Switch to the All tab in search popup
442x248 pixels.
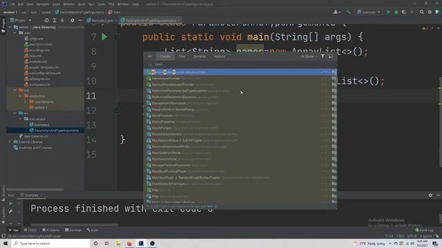(x=150, y=56)
